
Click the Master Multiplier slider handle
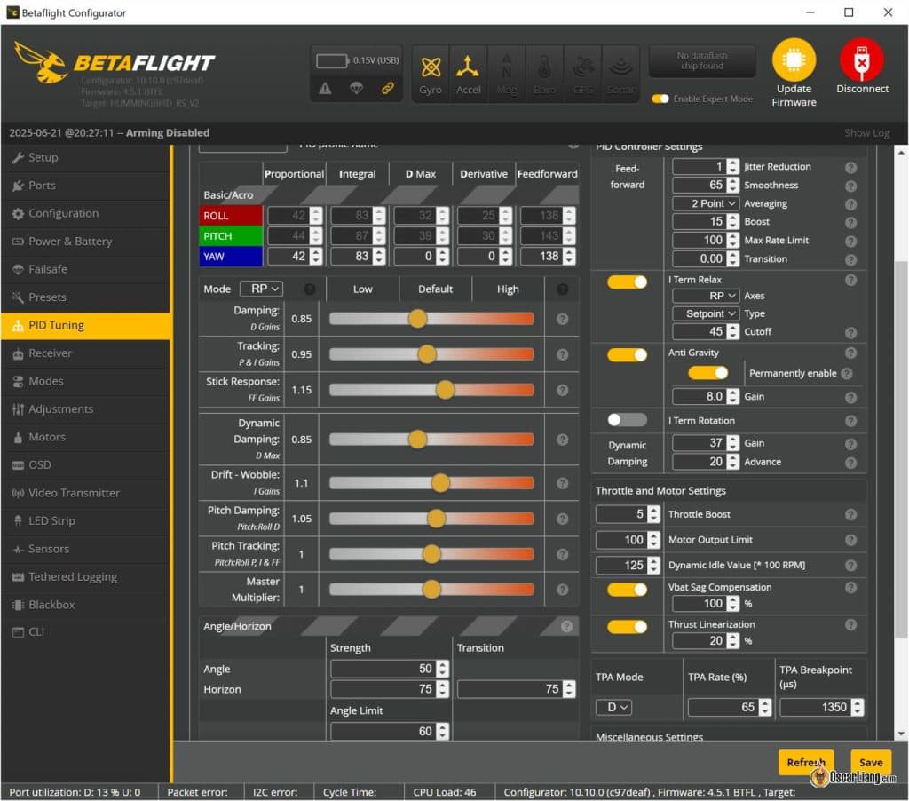(x=431, y=590)
